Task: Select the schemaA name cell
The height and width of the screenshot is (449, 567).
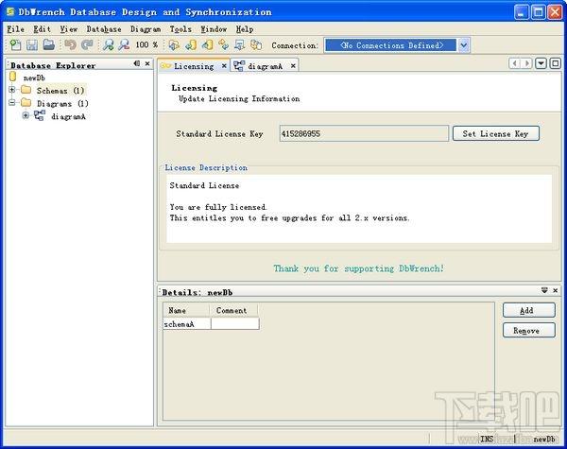Action: click(186, 324)
